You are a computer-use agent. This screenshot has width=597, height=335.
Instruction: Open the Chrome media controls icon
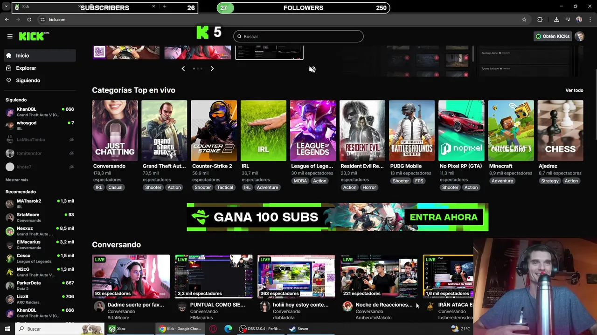point(568,20)
